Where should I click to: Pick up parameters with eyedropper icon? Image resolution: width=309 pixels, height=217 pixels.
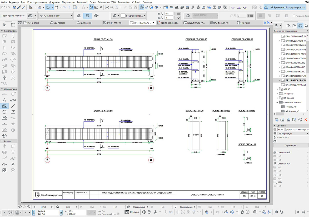click(x=19, y=7)
